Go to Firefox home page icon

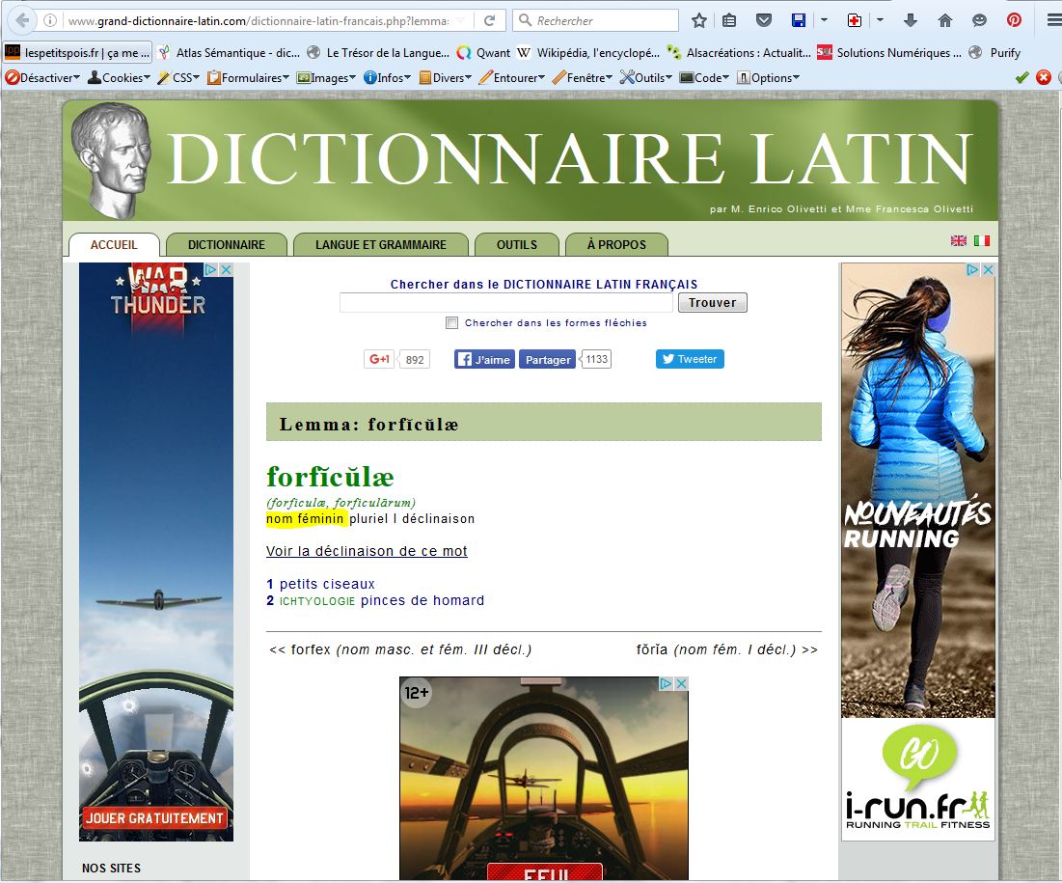pyautogui.click(x=944, y=20)
